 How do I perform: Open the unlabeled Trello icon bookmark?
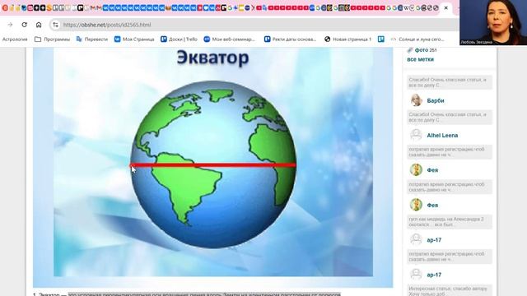pos(380,39)
